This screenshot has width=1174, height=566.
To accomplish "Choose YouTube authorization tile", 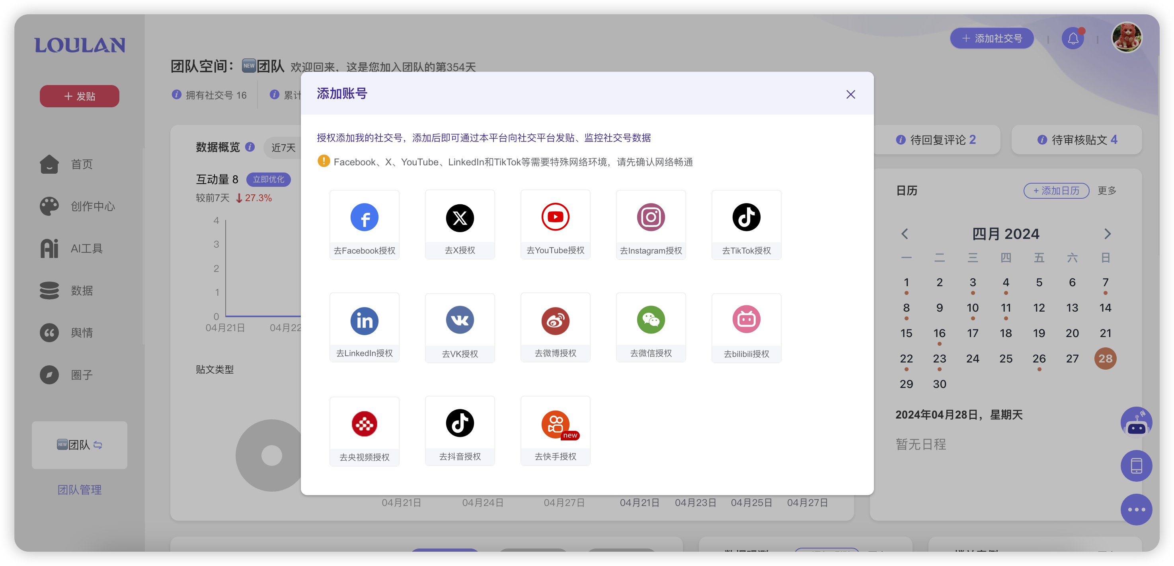I will click(555, 225).
